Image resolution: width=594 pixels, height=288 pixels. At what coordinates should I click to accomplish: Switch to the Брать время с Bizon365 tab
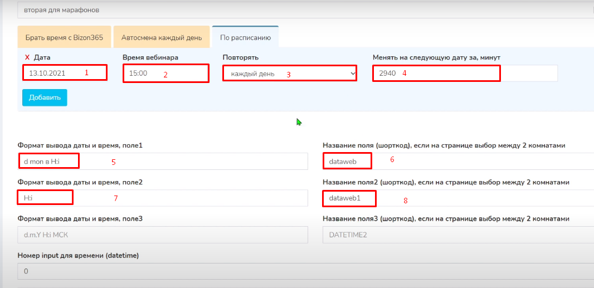pos(65,38)
